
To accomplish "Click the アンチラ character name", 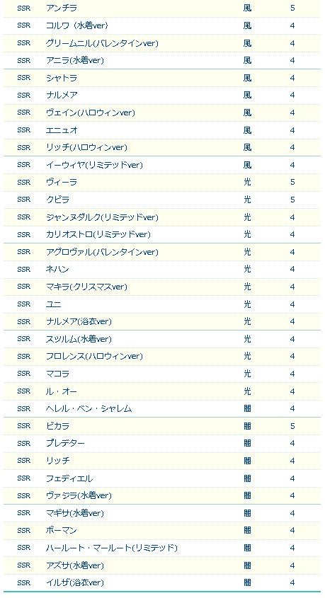I will [x=62, y=8].
